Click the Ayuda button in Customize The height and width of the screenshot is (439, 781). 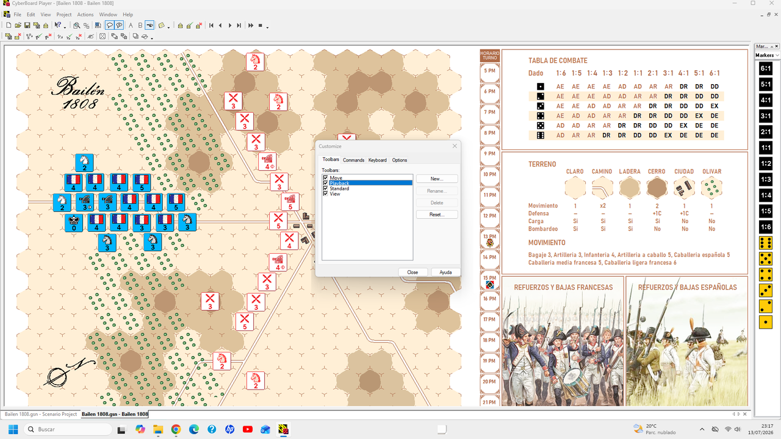445,272
